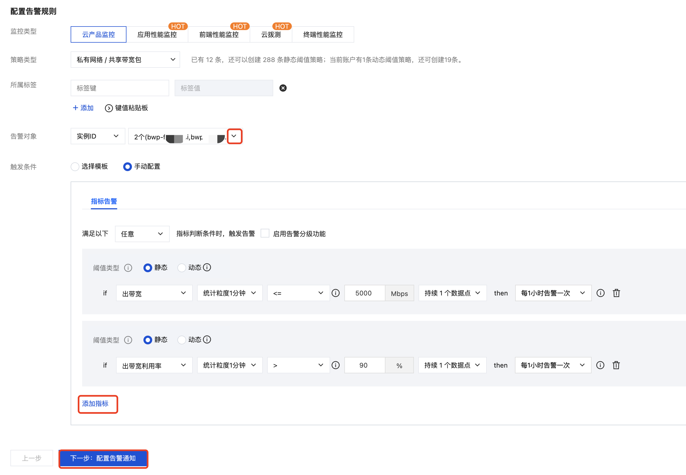Delete the 出带宽利用率 condition via trash icon

pos(616,365)
